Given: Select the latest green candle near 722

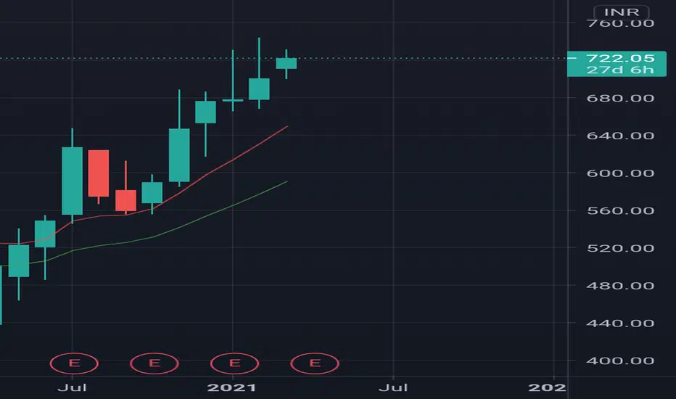Looking at the screenshot, I should pos(287,63).
